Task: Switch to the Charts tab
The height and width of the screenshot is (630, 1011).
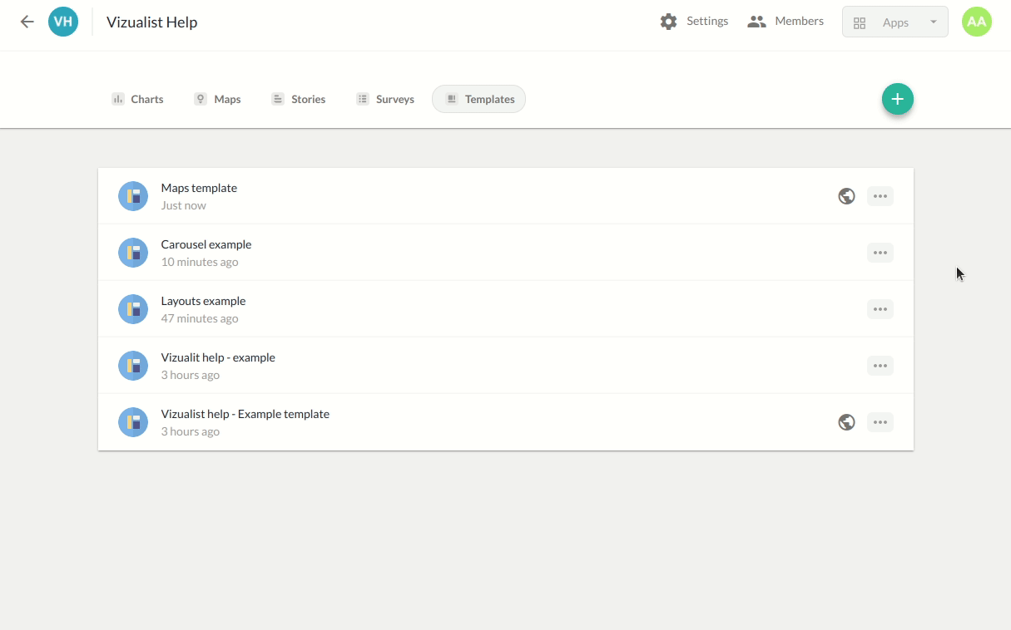Action: tap(137, 99)
